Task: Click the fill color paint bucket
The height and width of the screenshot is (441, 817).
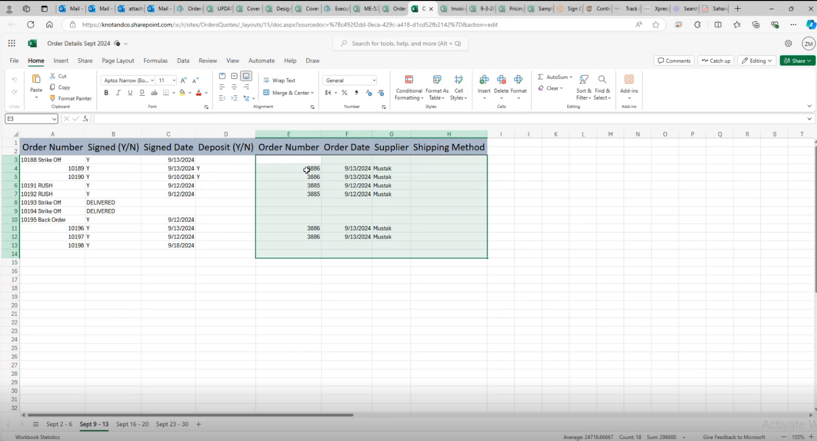Action: pos(182,92)
